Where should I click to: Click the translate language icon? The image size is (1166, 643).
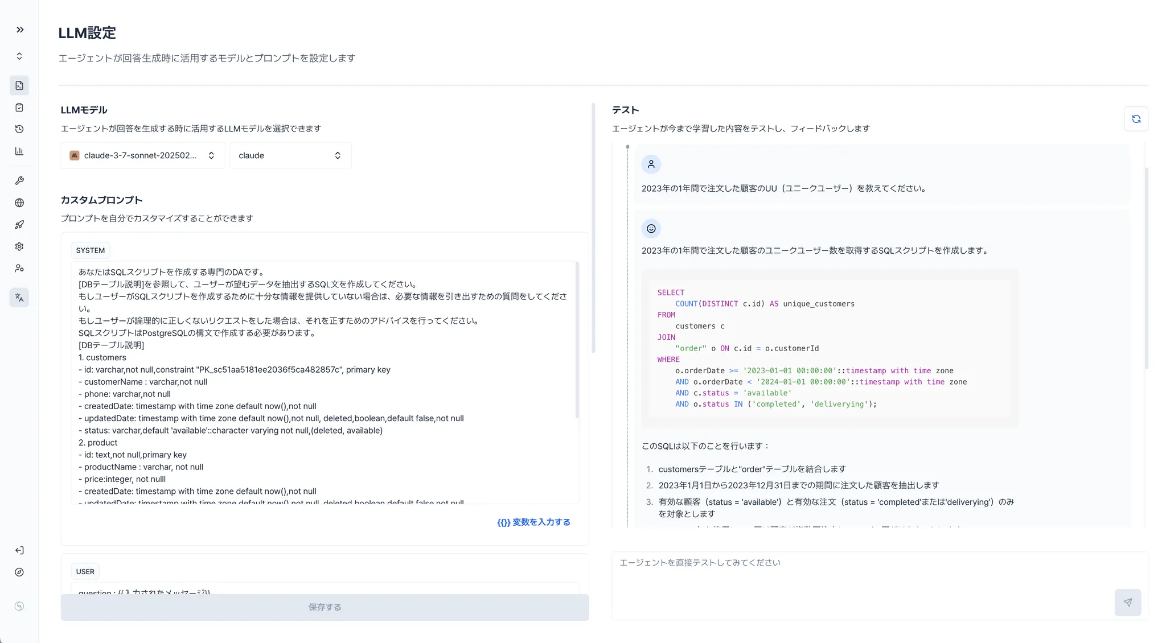tap(19, 298)
